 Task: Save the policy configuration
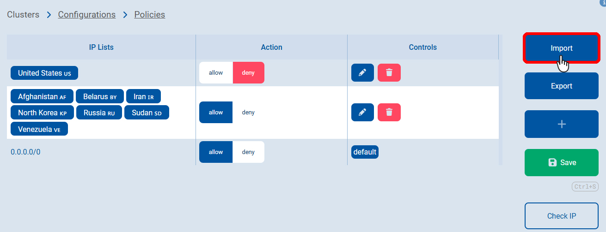click(x=561, y=162)
